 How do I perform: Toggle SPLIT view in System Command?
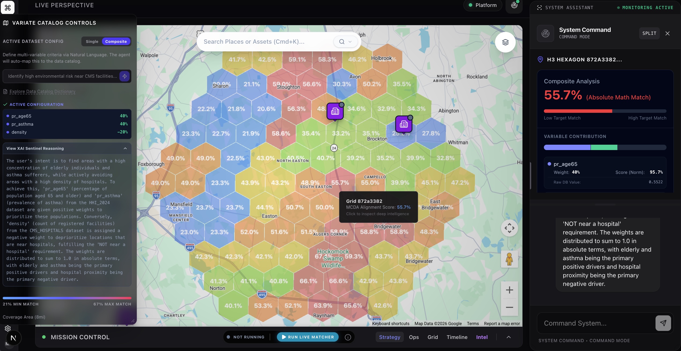tap(649, 33)
